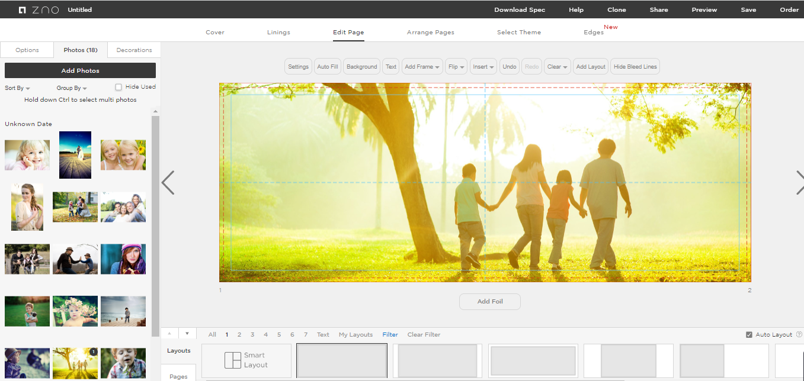Screen dimensions: 804x381
Task: Switch to the Options panel tab
Action: coord(27,50)
